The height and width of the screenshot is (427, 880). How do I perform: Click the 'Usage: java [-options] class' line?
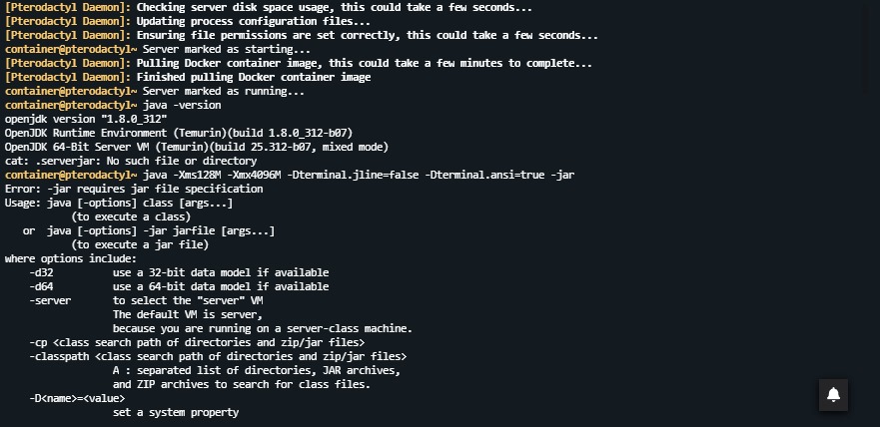(x=118, y=203)
